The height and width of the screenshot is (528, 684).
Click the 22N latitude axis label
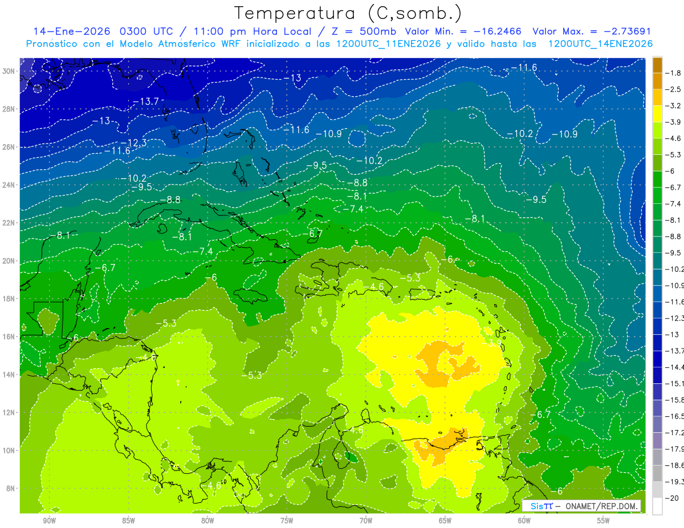(x=10, y=223)
